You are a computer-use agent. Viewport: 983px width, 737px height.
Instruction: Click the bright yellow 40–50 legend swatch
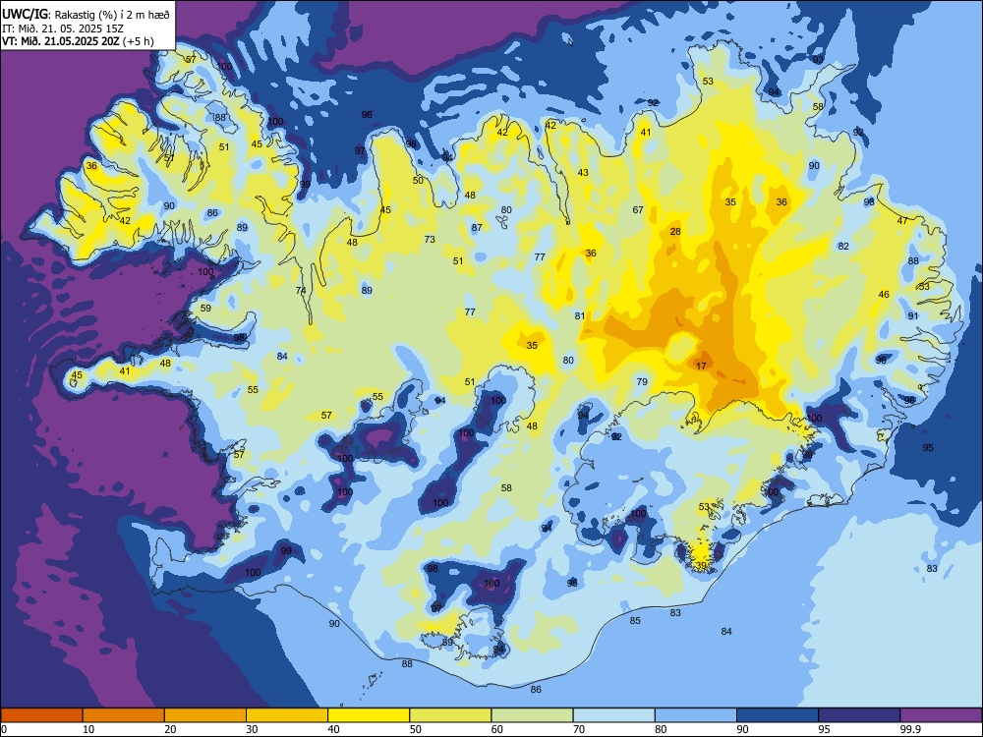point(369,715)
